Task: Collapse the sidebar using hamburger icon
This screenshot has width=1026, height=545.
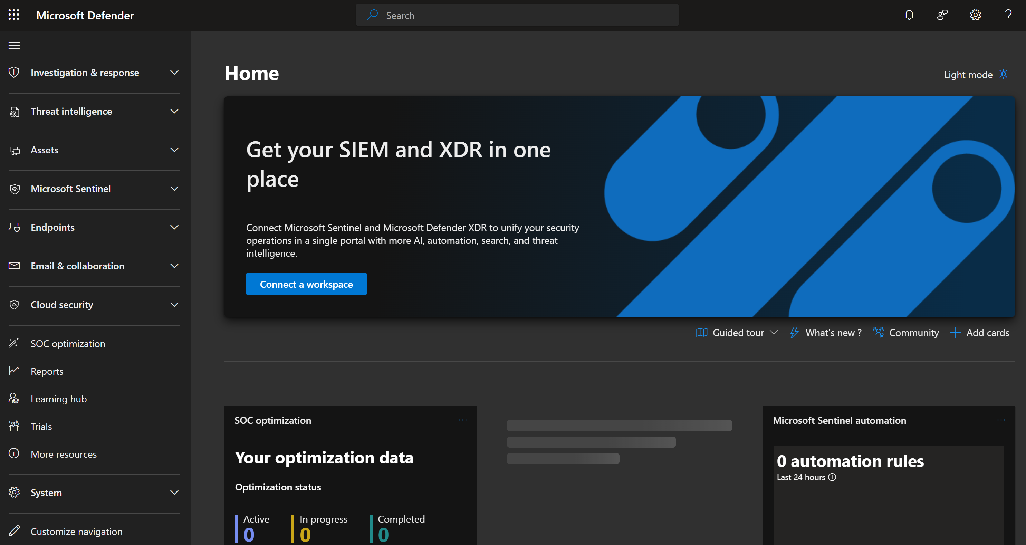Action: coord(14,46)
